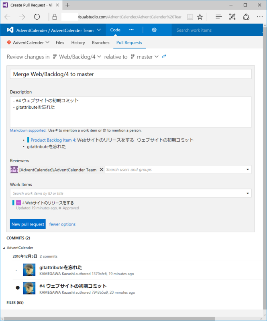This screenshot has height=321, width=267.
Task: Click the 2016年12月5日 date group
Action: (x=25, y=256)
